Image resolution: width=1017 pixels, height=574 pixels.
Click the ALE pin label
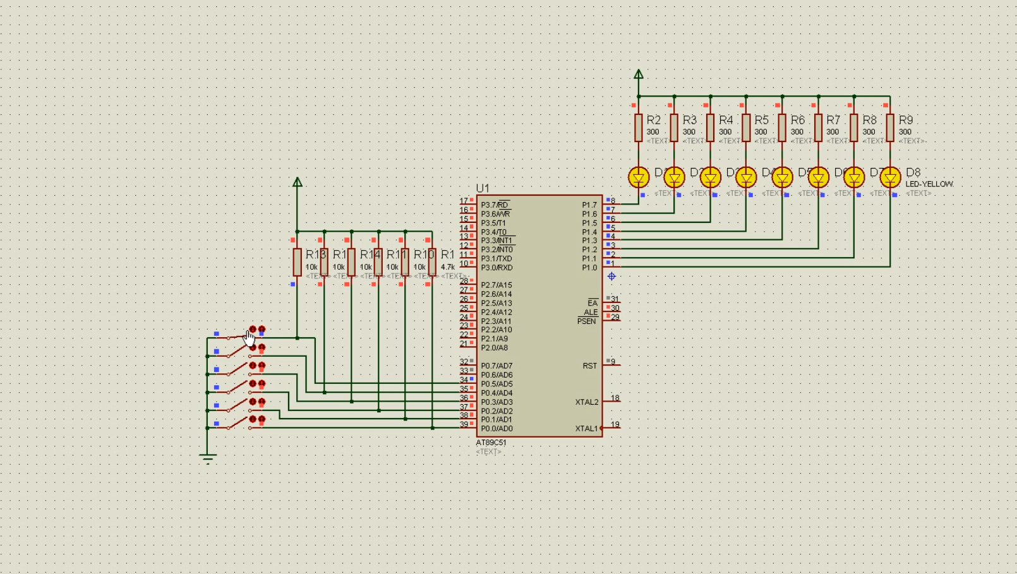[x=591, y=313]
